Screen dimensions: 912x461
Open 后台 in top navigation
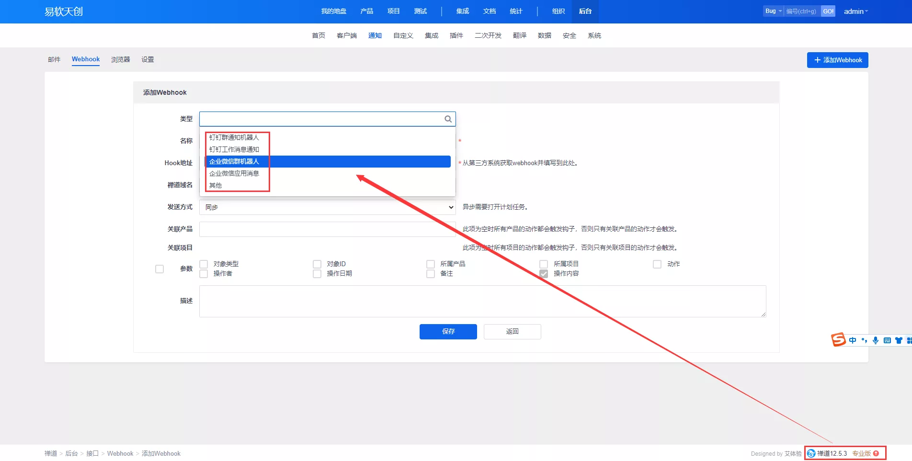(x=585, y=11)
